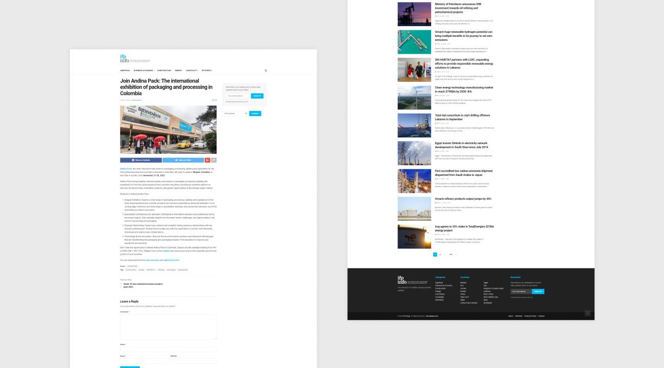
Task: Open the All Countries dropdown in the sidebar
Action: coord(235,113)
